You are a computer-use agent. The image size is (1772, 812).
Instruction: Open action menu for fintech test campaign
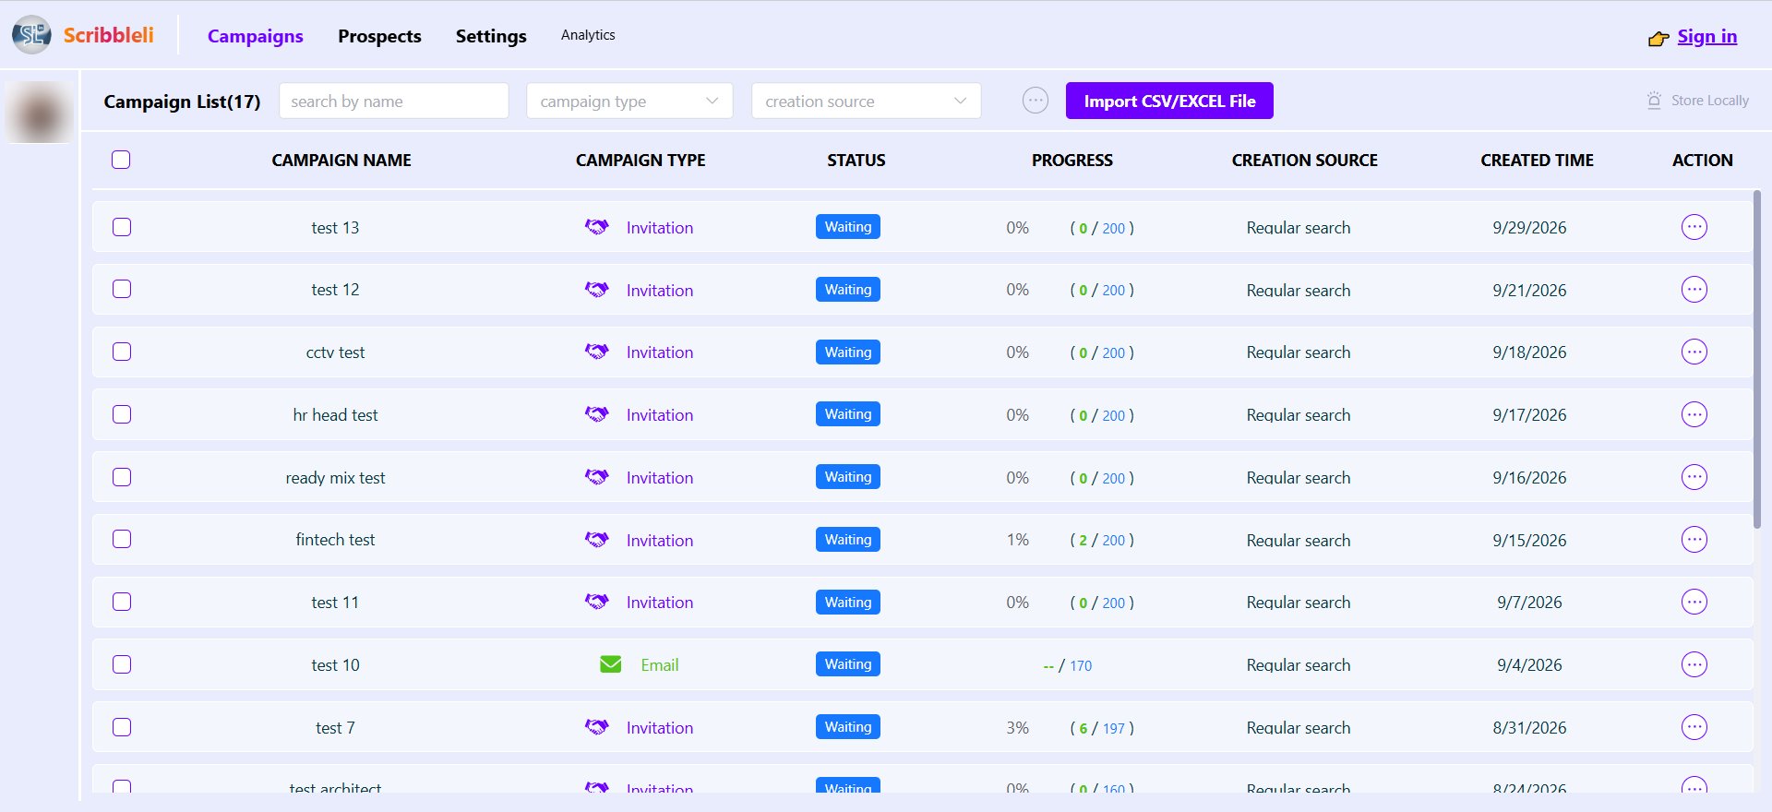point(1694,539)
